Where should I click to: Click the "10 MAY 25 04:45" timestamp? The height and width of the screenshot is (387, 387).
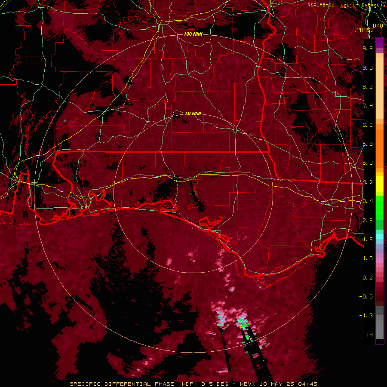tap(288, 384)
